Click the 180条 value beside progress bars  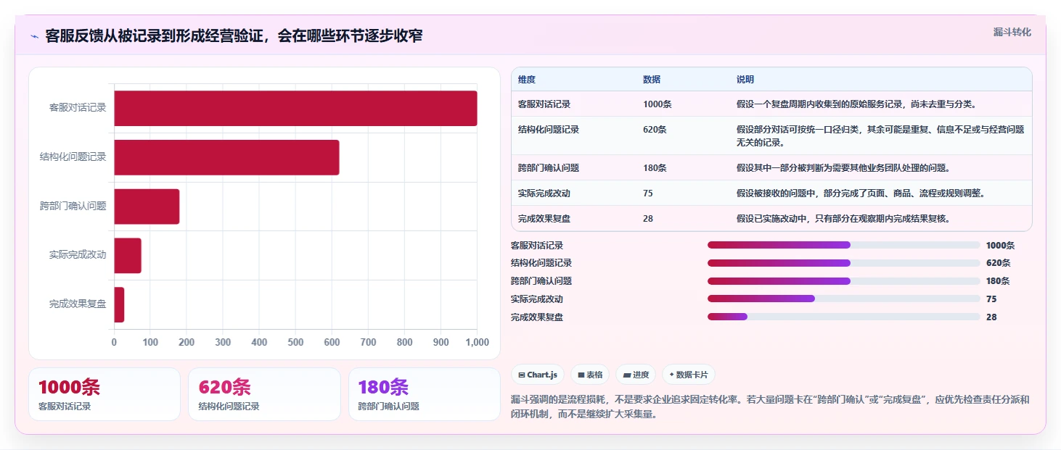[x=998, y=281]
